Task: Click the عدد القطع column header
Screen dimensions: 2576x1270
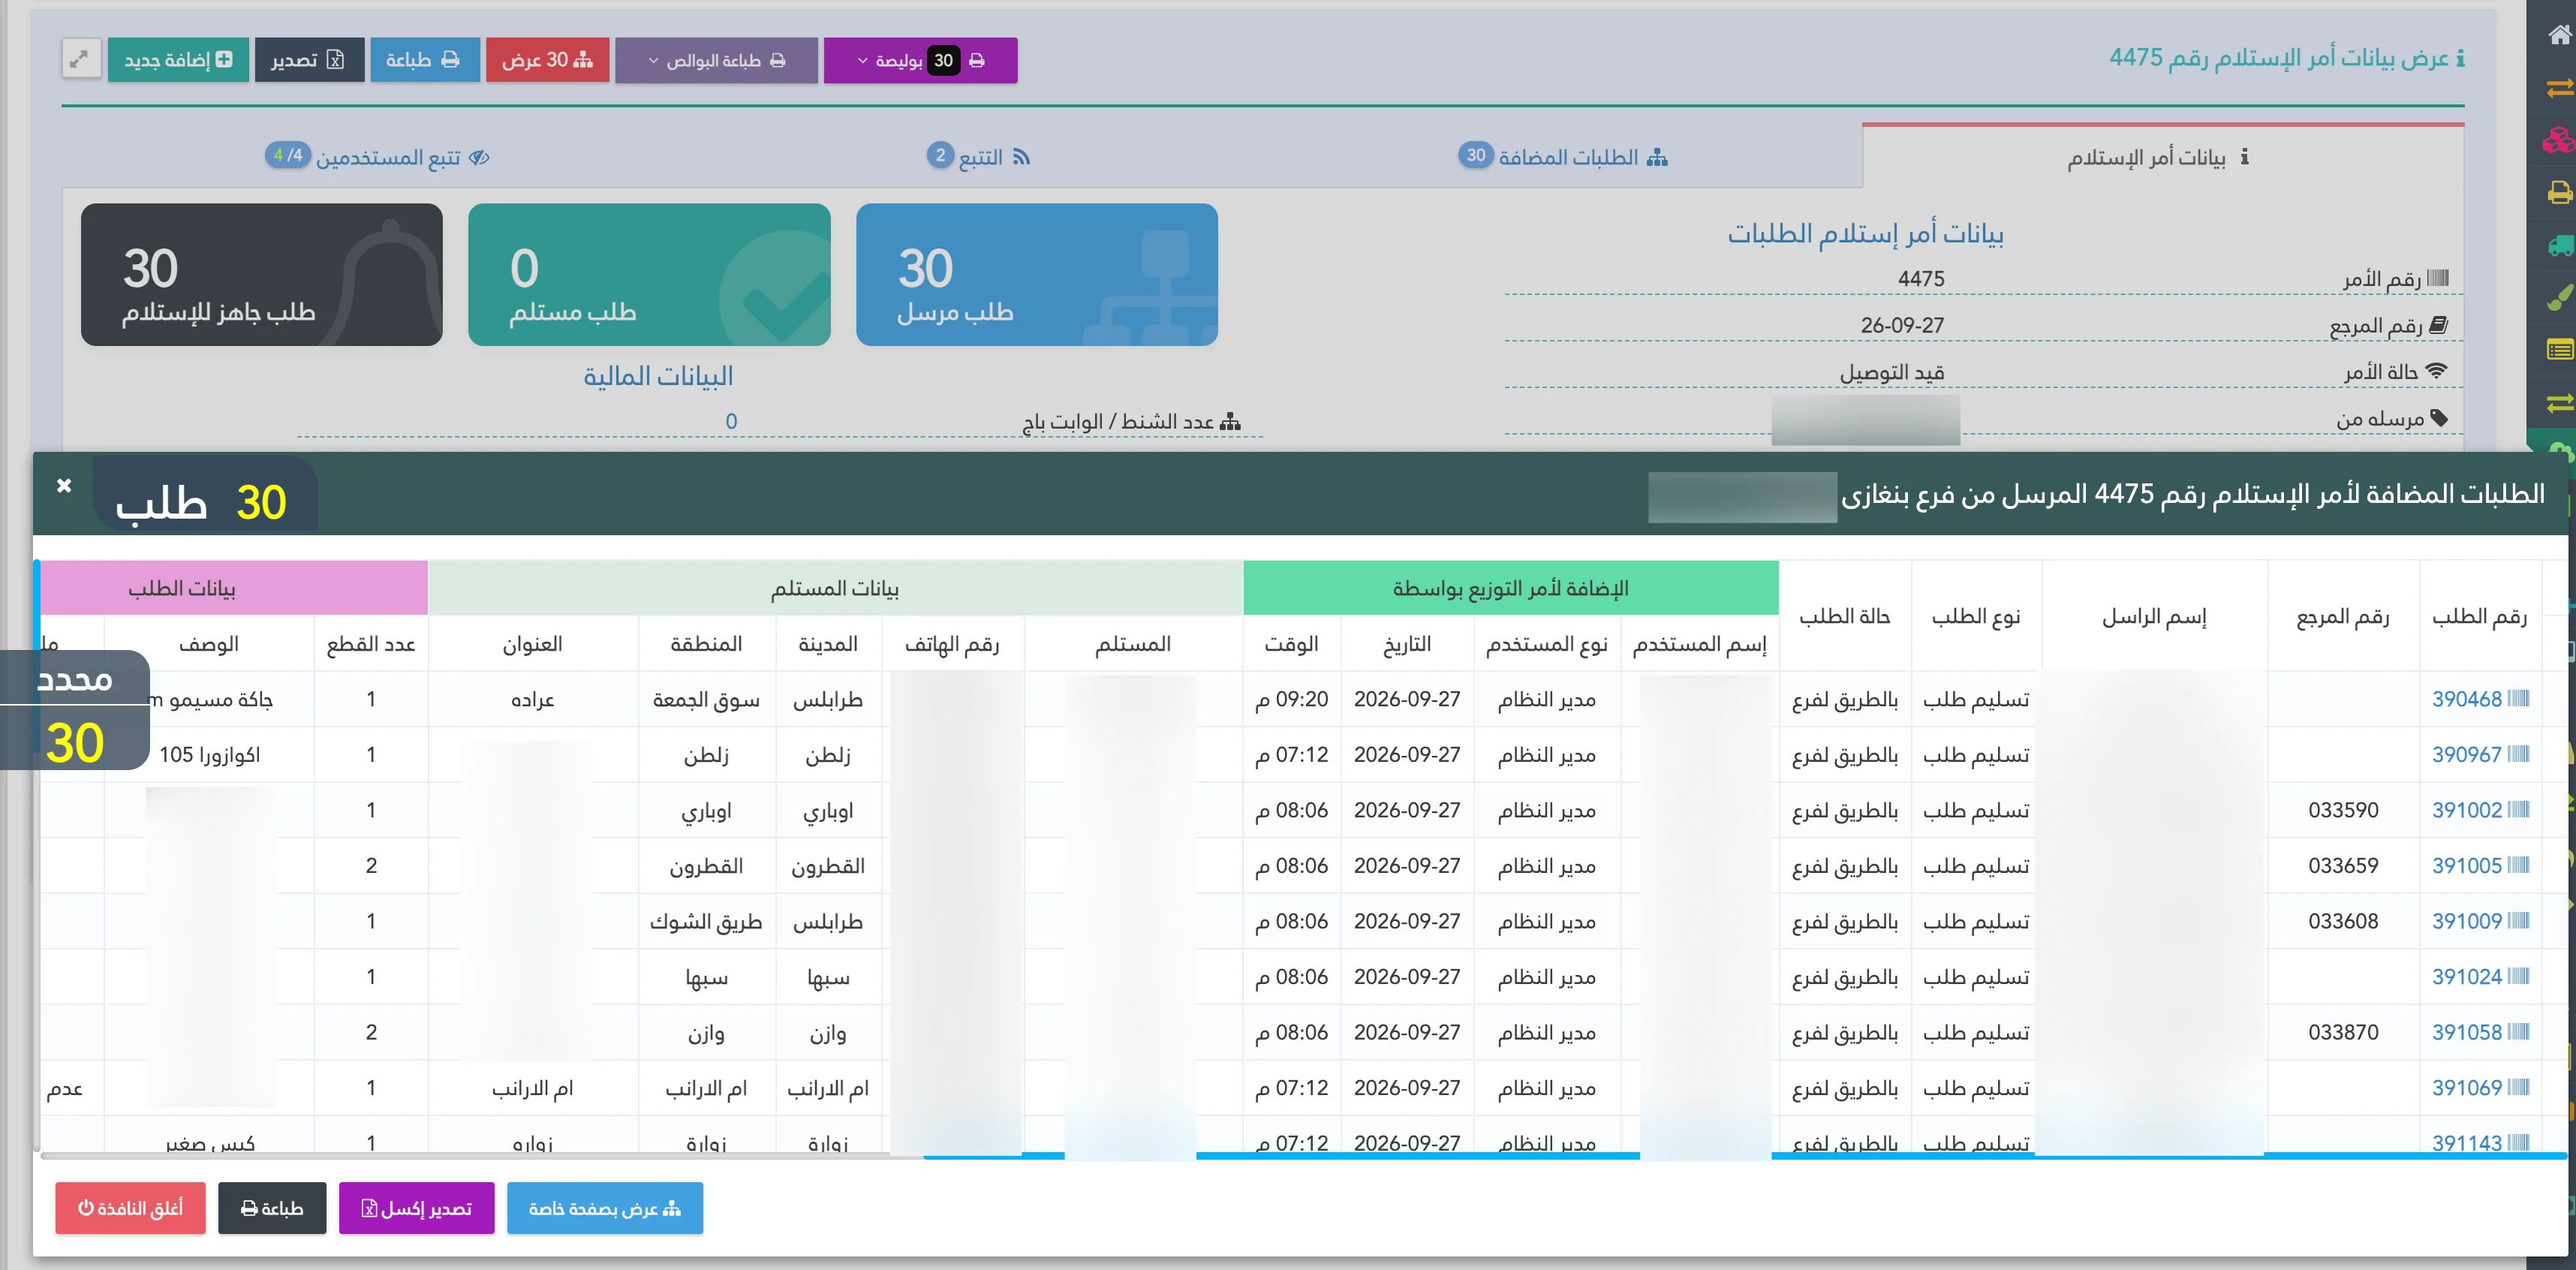Action: point(371,644)
